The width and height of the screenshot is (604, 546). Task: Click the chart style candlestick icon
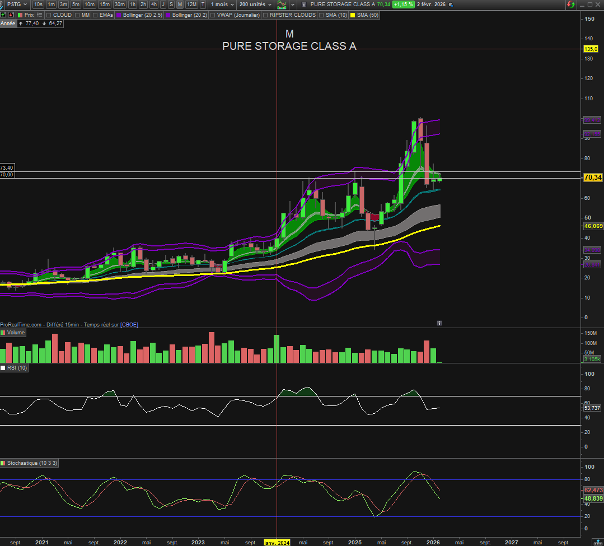coord(282,4)
